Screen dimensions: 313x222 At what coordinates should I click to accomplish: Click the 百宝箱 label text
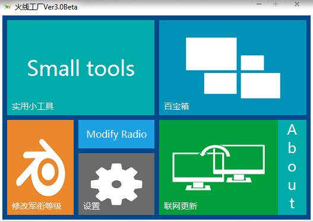(x=176, y=106)
